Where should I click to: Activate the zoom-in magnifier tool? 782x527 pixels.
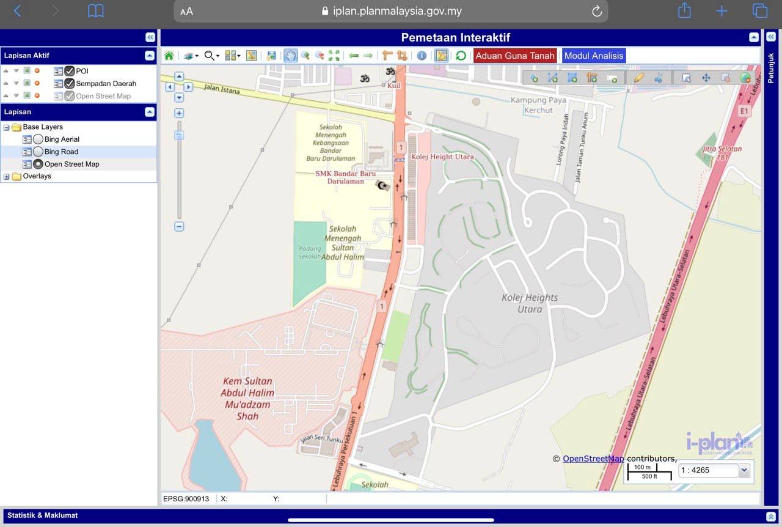305,56
